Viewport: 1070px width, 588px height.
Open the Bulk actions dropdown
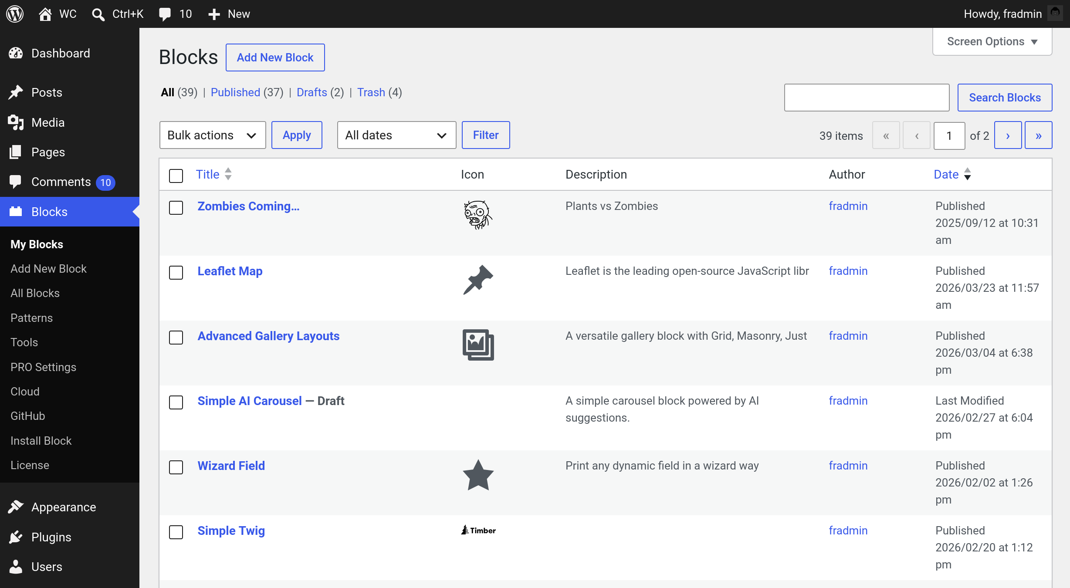213,135
